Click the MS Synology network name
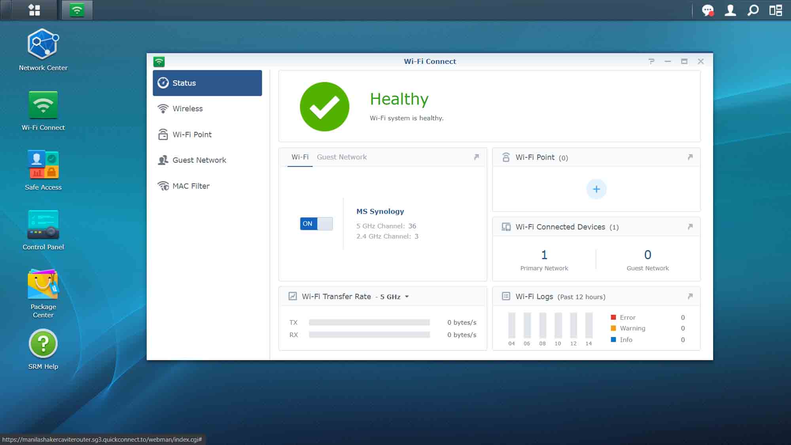 (380, 211)
